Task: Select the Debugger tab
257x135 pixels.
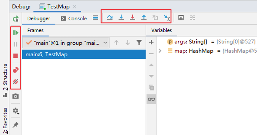Action: click(39, 19)
